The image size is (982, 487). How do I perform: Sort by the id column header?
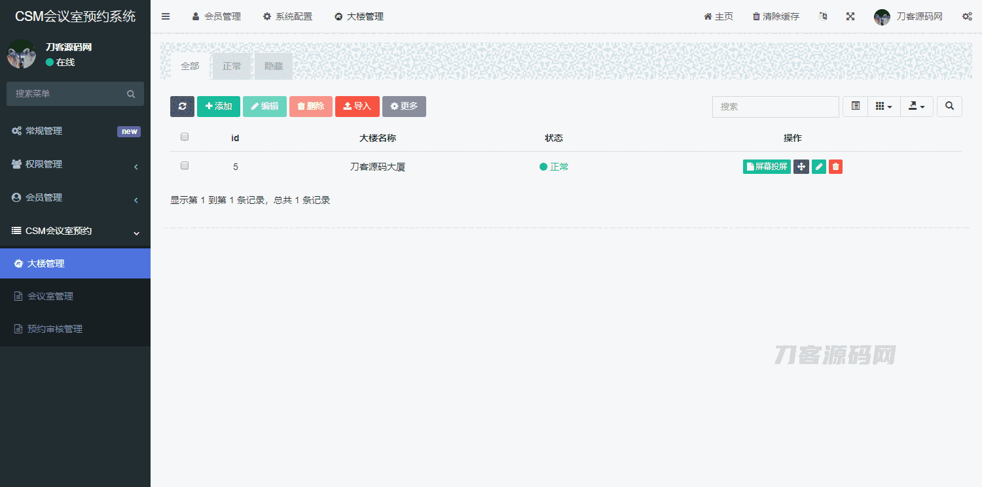[235, 138]
